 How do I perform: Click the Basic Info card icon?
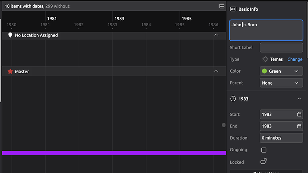point(233,9)
